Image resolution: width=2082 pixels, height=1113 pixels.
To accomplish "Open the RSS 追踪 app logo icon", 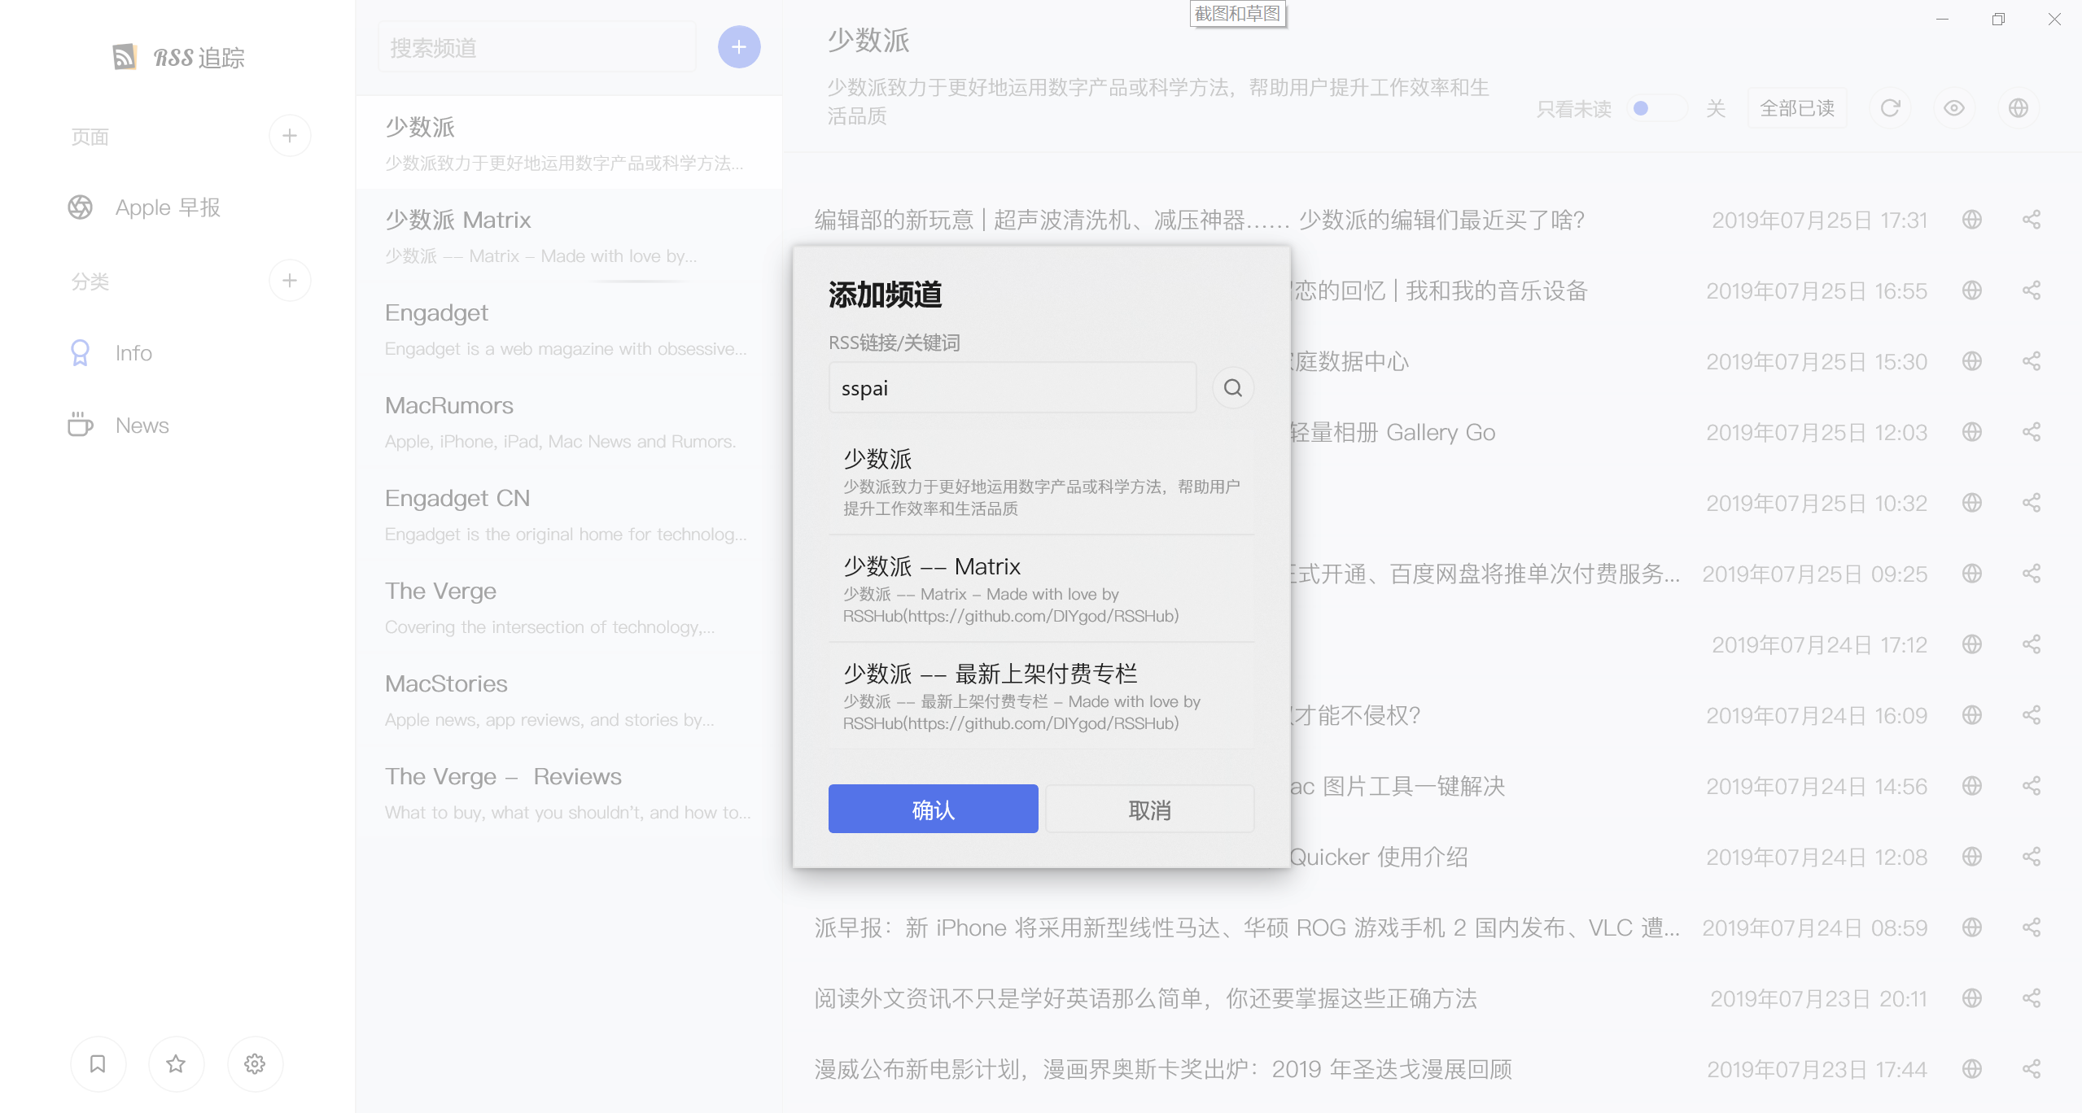I will (x=123, y=57).
